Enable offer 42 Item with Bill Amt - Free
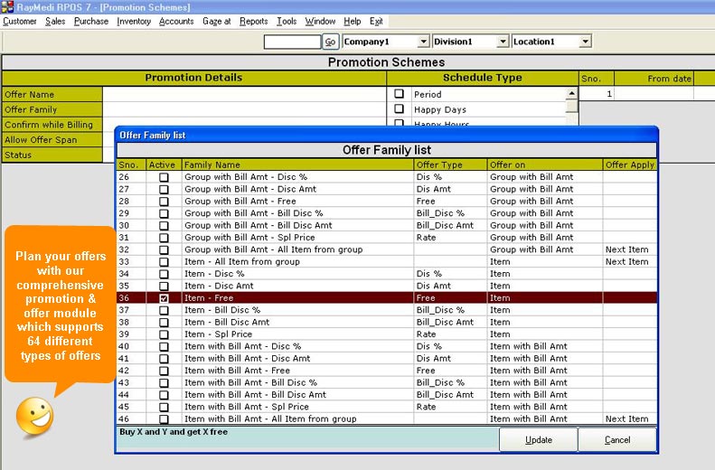The image size is (715, 470). pos(164,371)
